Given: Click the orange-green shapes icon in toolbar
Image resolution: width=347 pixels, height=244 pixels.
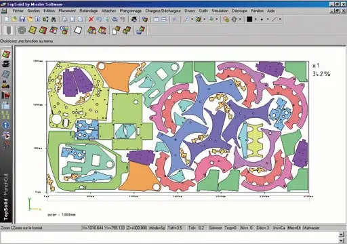Looking at the screenshot, I should point(226,20).
